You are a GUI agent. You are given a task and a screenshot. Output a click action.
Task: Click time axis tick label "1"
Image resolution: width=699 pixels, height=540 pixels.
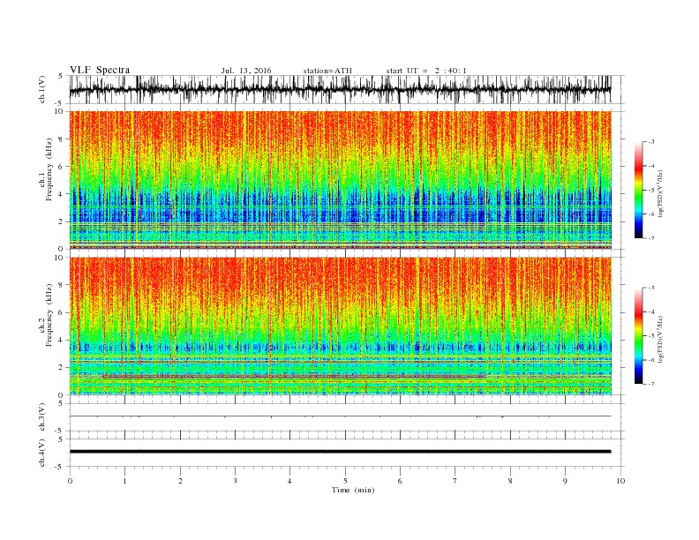pyautogui.click(x=124, y=481)
